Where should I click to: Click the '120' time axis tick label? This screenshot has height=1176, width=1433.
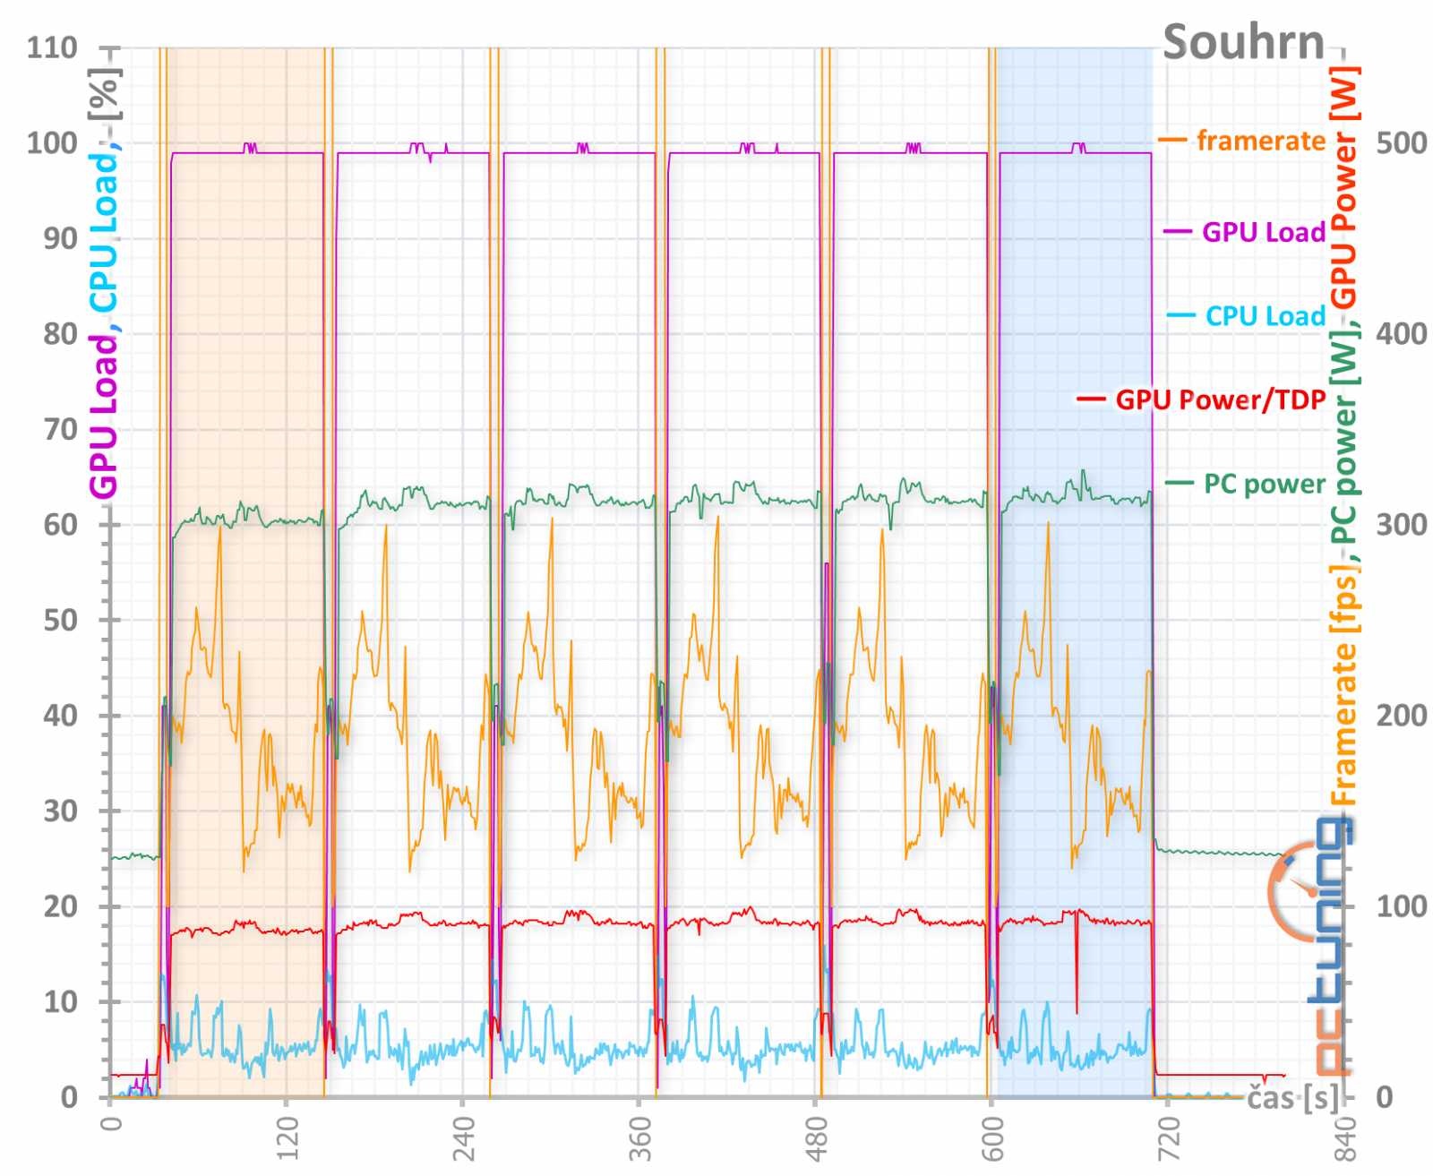point(287,1137)
